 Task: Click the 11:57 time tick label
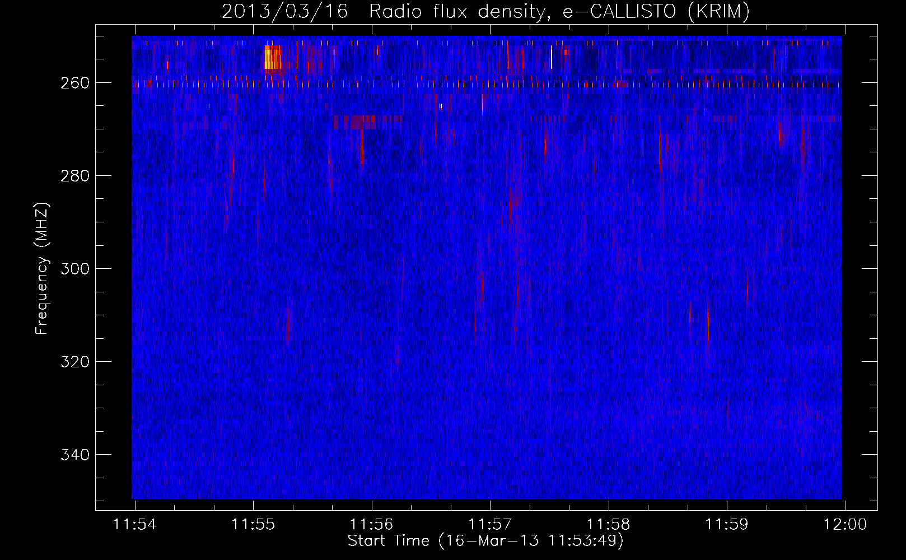(x=490, y=525)
